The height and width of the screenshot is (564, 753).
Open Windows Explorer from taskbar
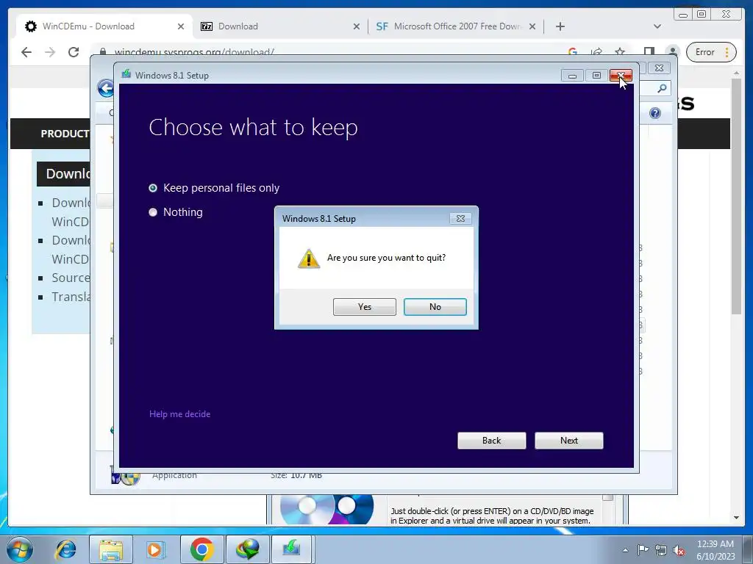[111, 549]
